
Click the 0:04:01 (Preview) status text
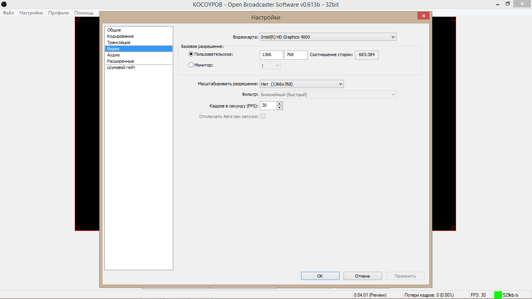pos(370,295)
